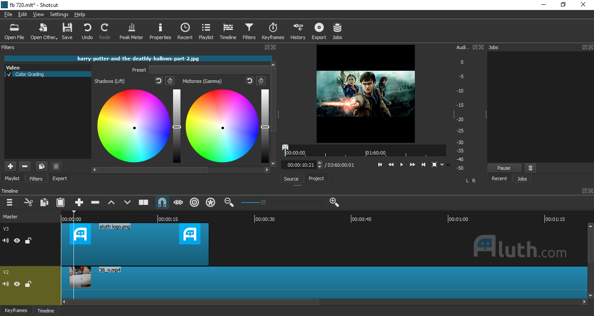Mute the V3 track audio
594x316 pixels.
tap(6, 240)
